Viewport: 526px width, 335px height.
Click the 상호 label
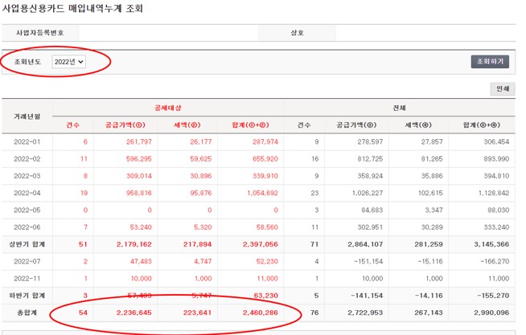(298, 33)
